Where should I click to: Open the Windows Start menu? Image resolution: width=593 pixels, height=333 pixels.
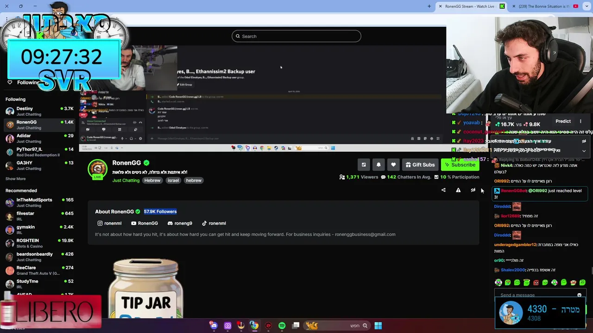[378, 326]
